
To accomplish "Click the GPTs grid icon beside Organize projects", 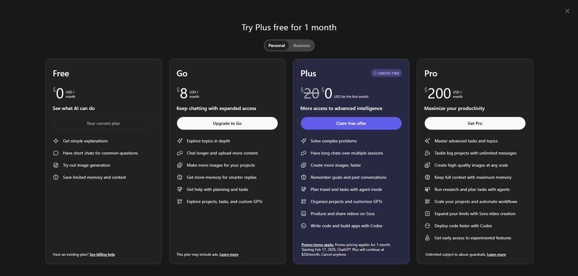I will (x=303, y=201).
